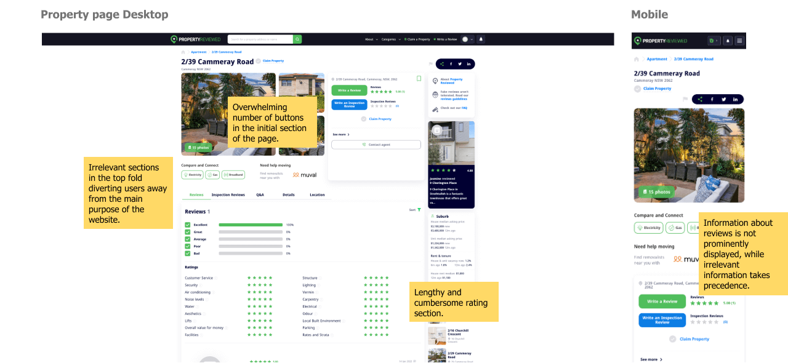
Task: Click the green Write a Review button in mobile view
Action: 662,301
